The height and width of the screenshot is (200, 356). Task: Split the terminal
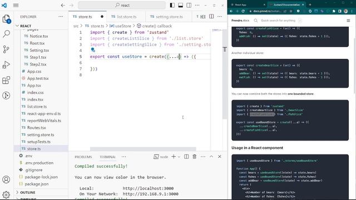pos(186,157)
